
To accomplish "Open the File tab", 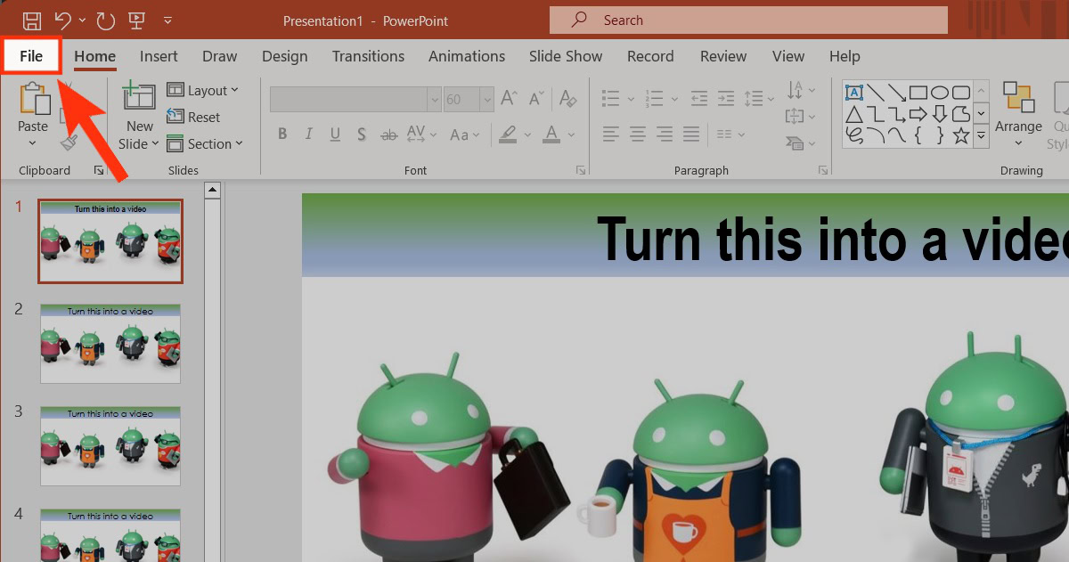I will (x=31, y=56).
